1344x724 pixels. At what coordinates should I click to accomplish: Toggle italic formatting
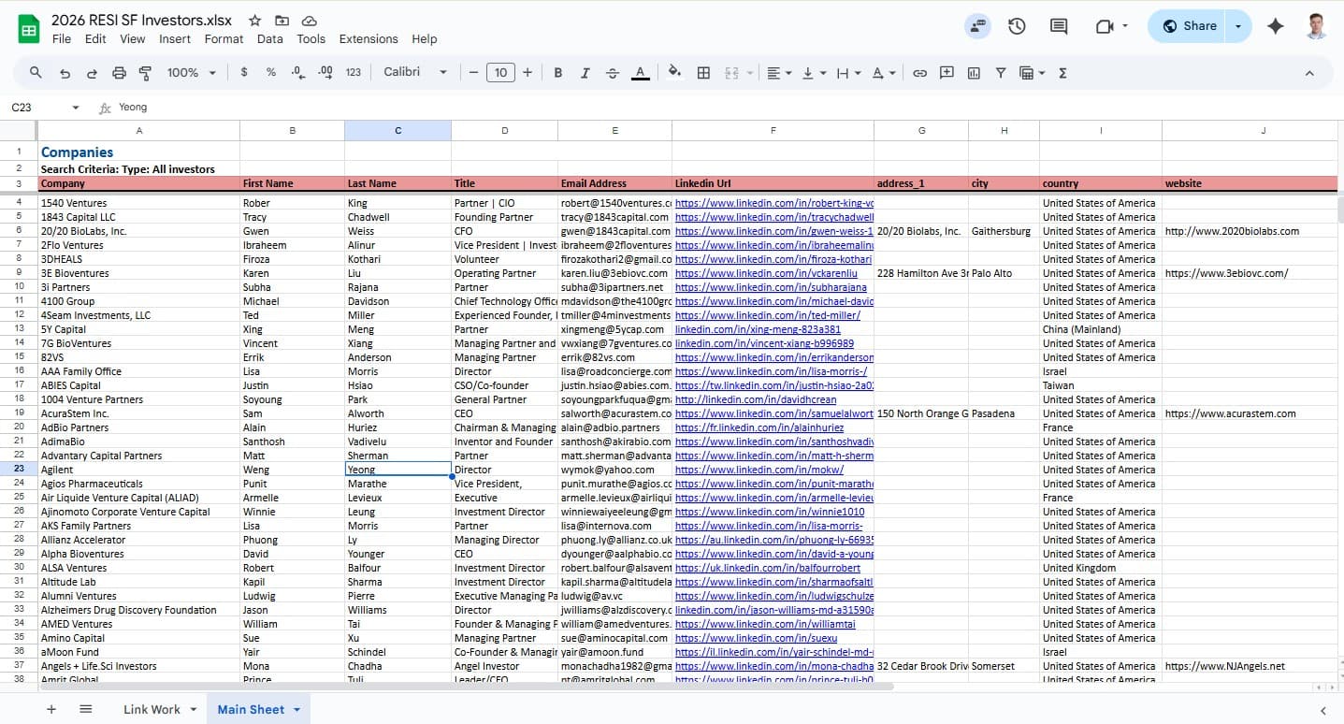[585, 73]
